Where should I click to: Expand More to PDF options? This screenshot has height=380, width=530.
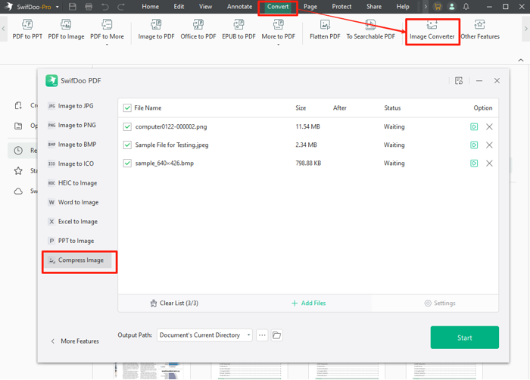[x=278, y=31]
